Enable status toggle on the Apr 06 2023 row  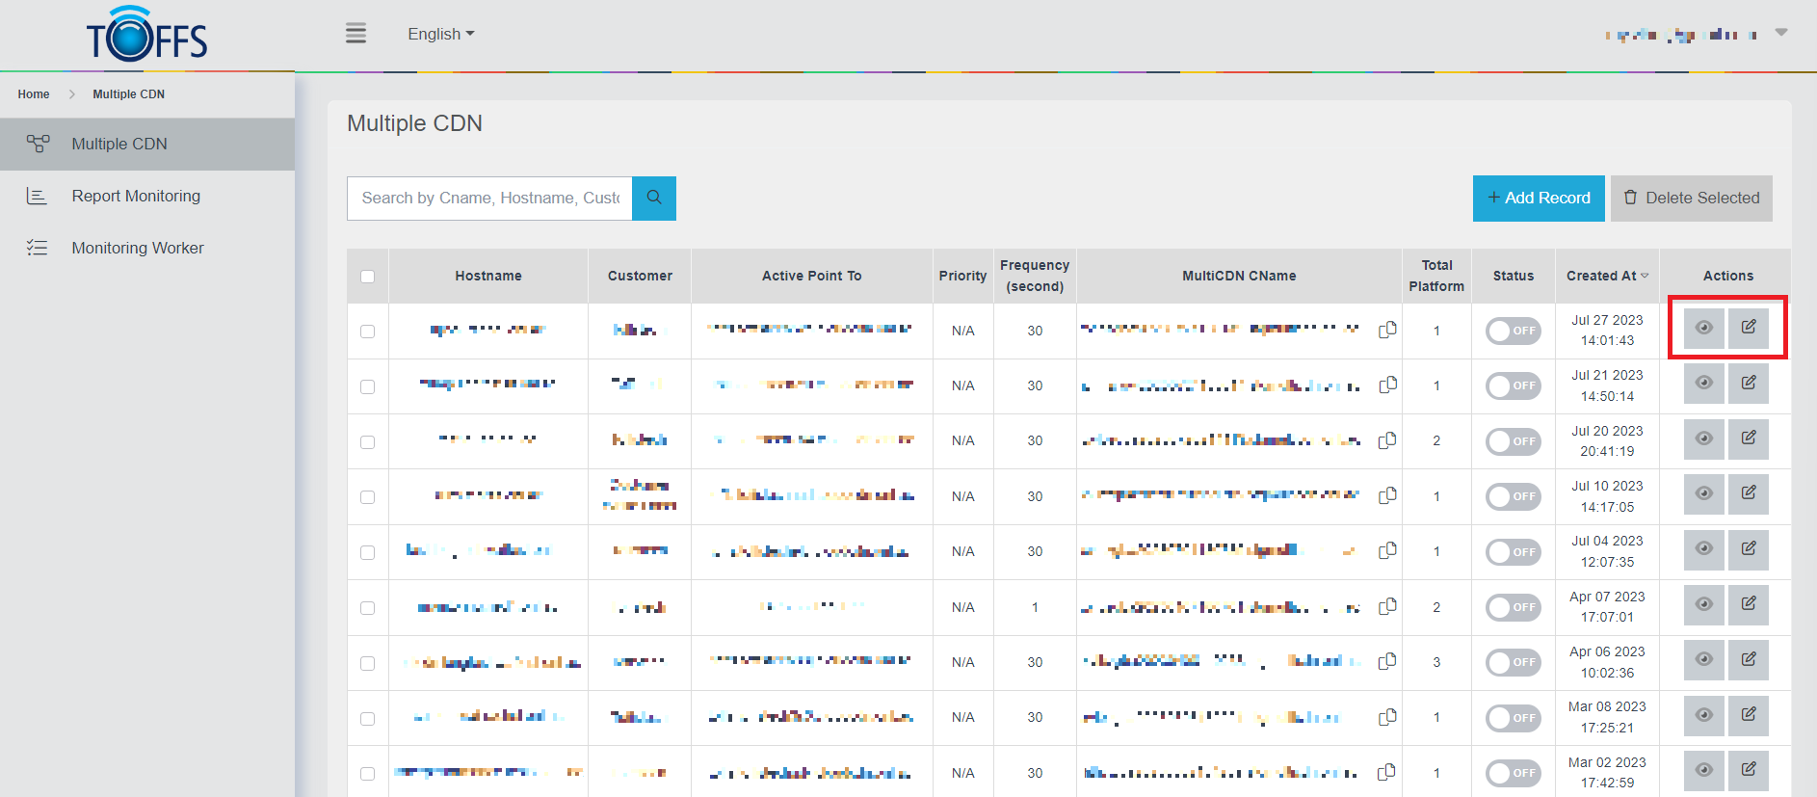[x=1513, y=662]
